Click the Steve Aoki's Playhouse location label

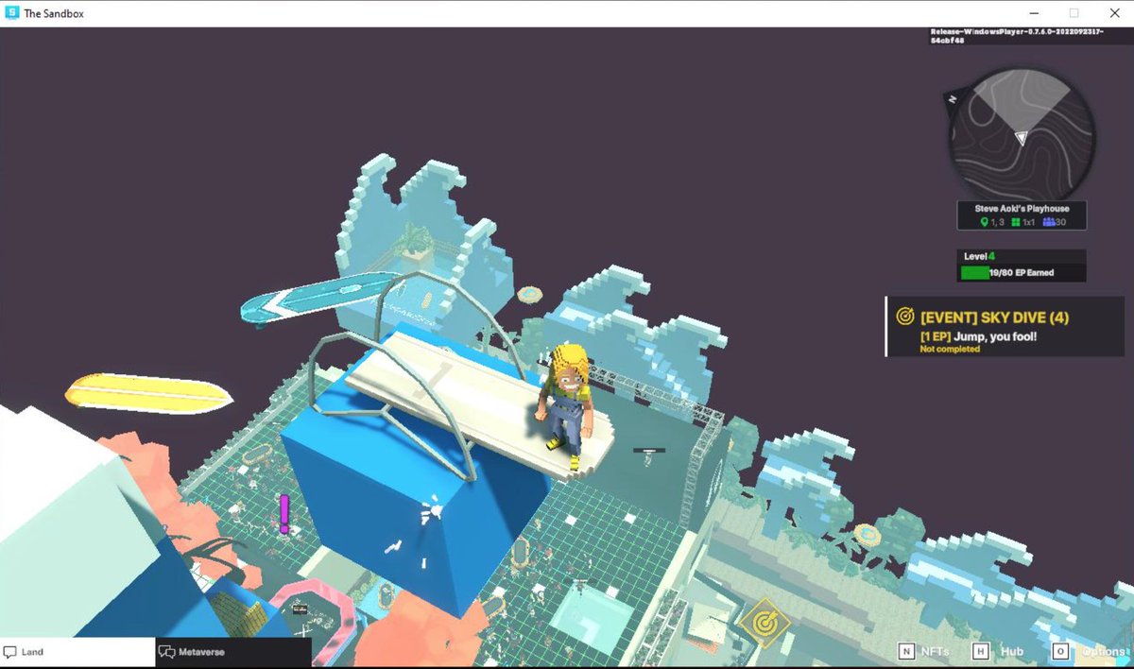(x=1022, y=208)
